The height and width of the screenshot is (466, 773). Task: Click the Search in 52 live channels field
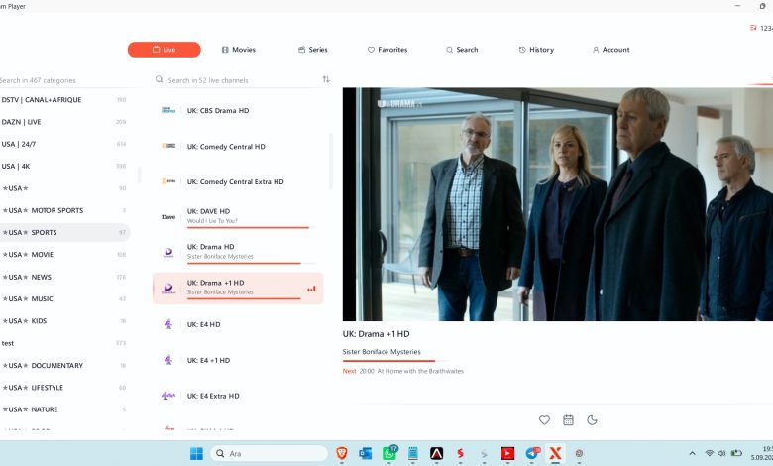pyautogui.click(x=237, y=80)
